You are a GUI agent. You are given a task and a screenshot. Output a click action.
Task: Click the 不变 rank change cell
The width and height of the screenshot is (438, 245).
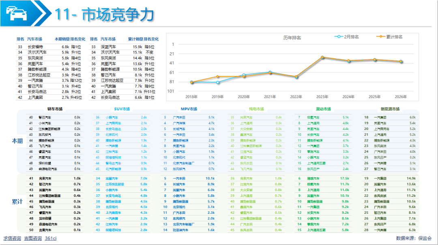149,53
